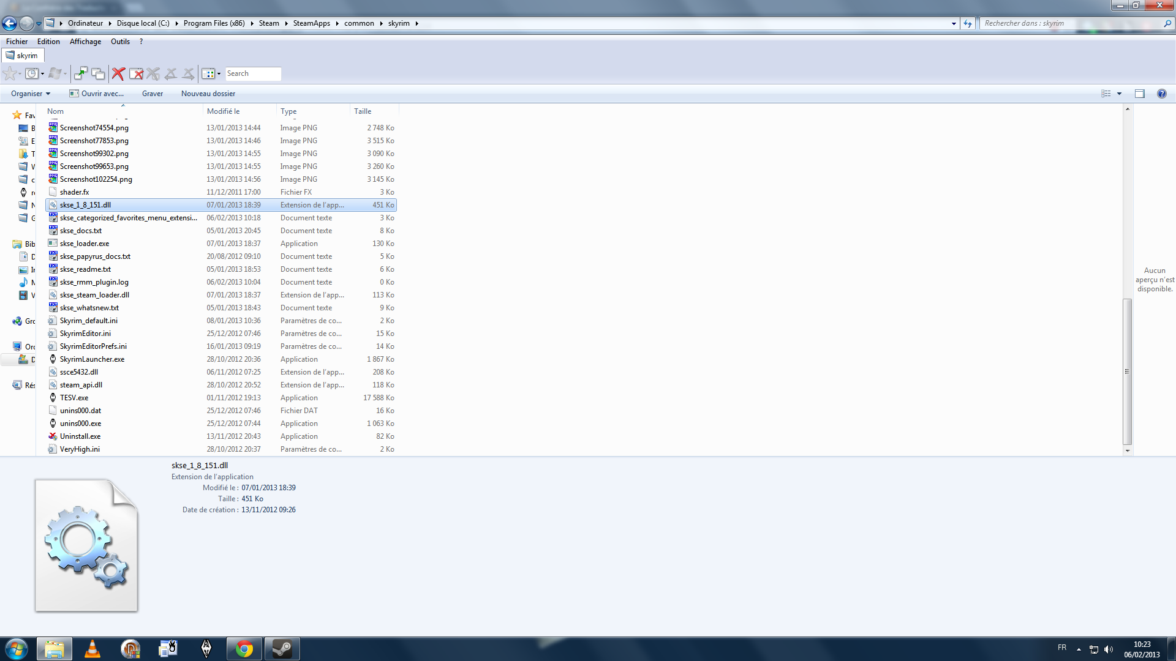Toggle the preview pane button

(x=1140, y=94)
